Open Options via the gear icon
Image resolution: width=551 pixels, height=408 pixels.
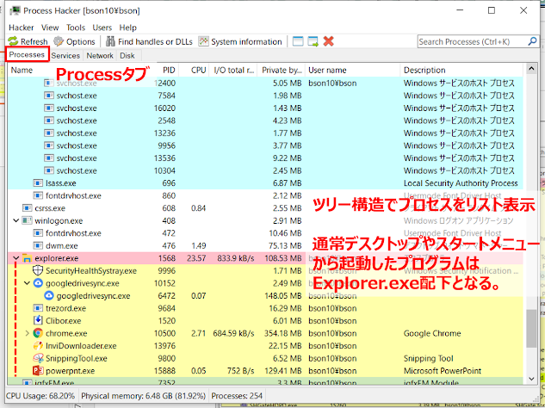tap(59, 41)
